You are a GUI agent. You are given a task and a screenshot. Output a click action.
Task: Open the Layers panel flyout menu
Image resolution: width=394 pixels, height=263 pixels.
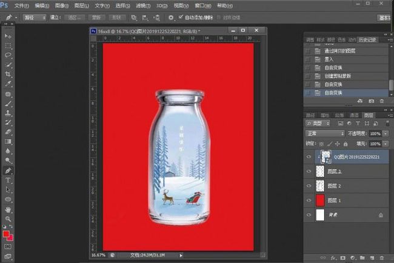[391, 116]
